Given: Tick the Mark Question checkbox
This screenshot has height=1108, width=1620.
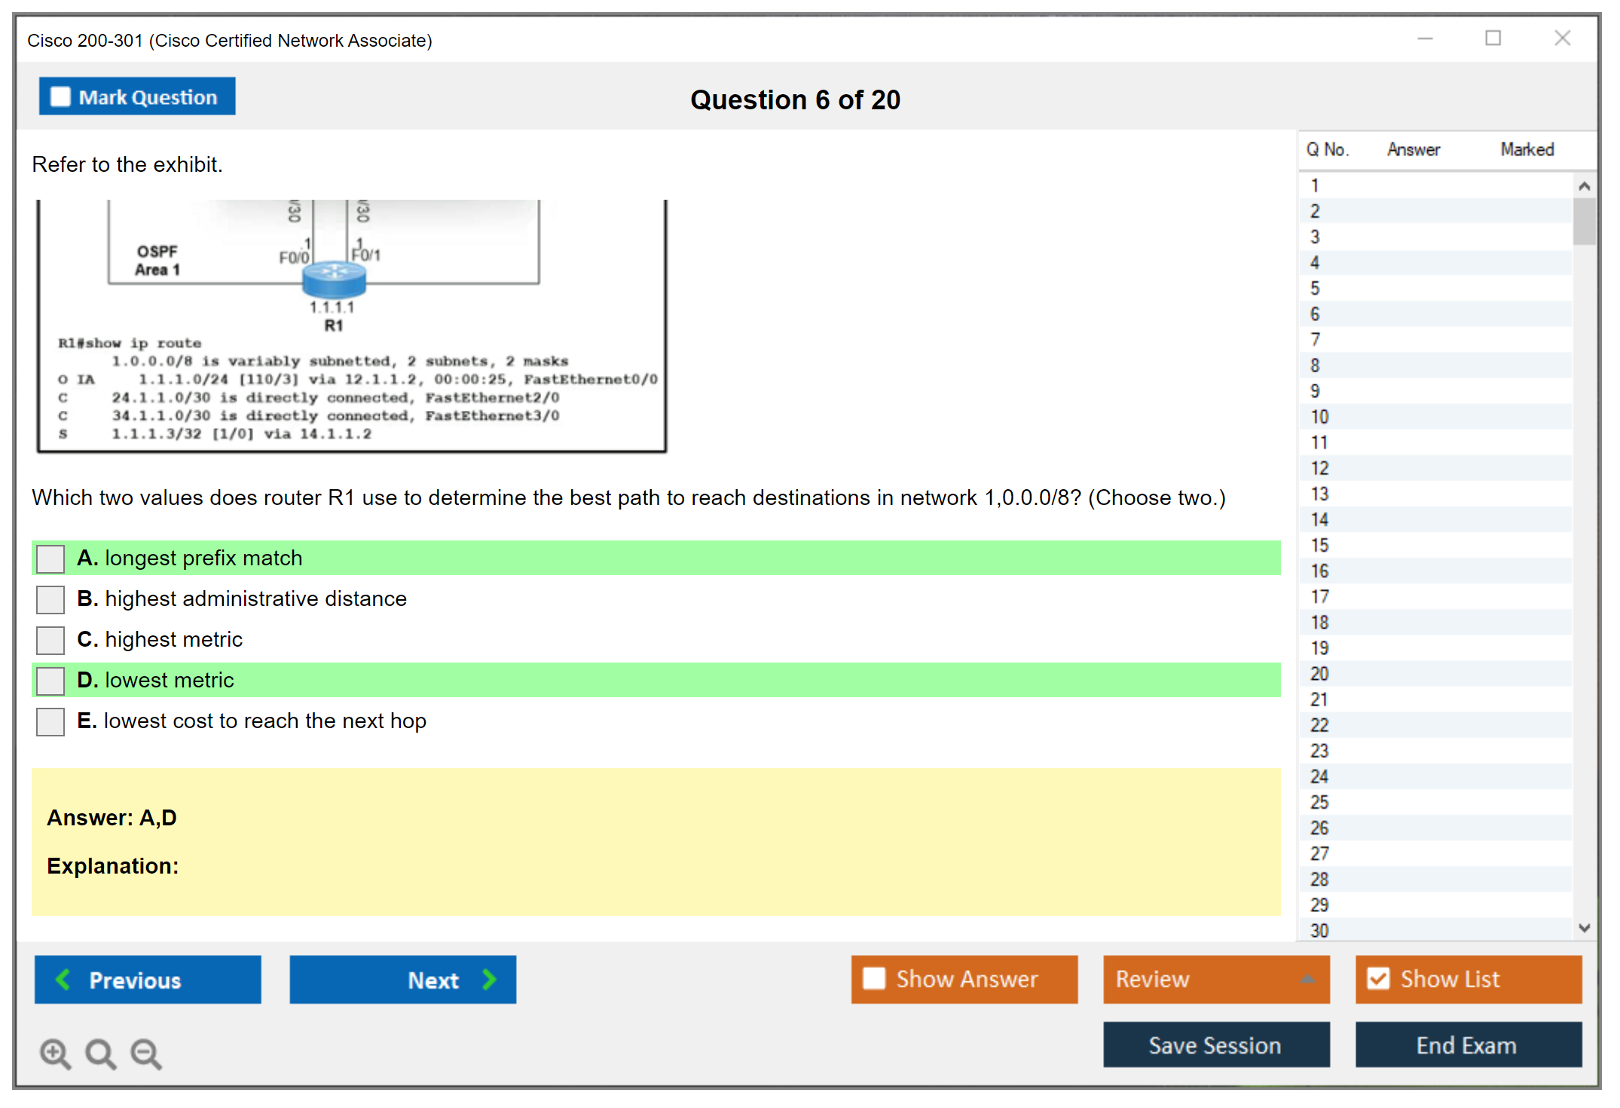Looking at the screenshot, I should [60, 96].
